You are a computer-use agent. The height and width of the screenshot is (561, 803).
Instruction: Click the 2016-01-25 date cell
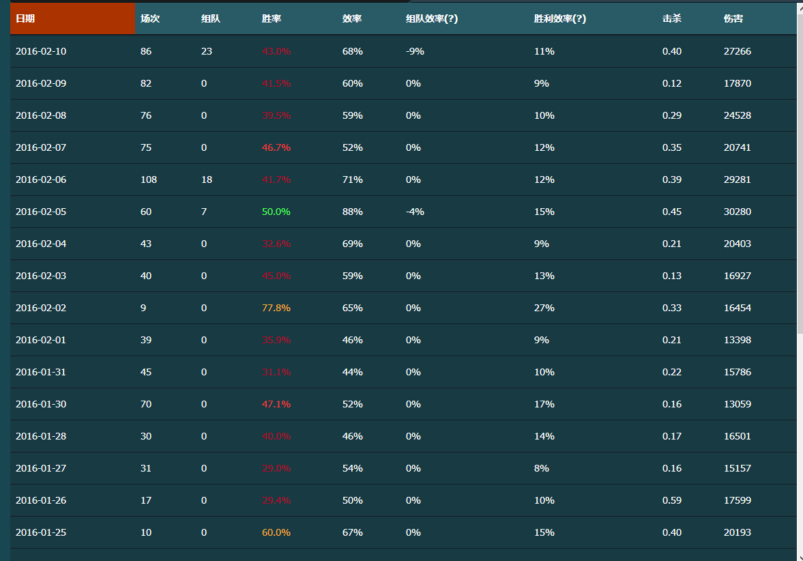click(x=41, y=532)
